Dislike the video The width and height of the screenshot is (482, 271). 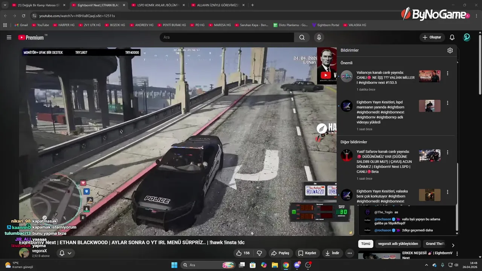259,253
